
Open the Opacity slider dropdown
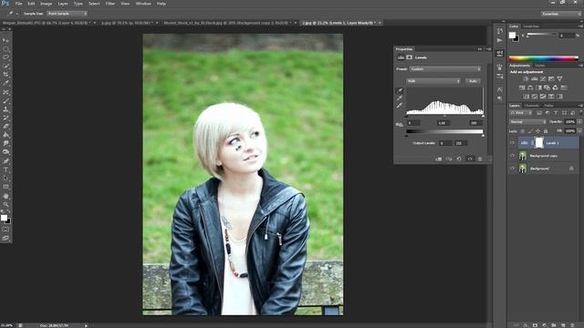point(579,122)
